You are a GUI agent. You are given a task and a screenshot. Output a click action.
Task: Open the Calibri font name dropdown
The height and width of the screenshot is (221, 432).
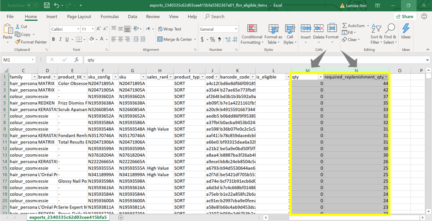coord(78,29)
